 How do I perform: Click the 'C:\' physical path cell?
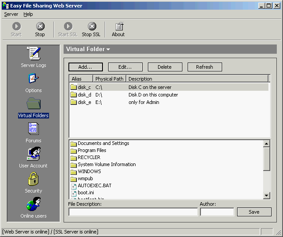pyautogui.click(x=99, y=87)
